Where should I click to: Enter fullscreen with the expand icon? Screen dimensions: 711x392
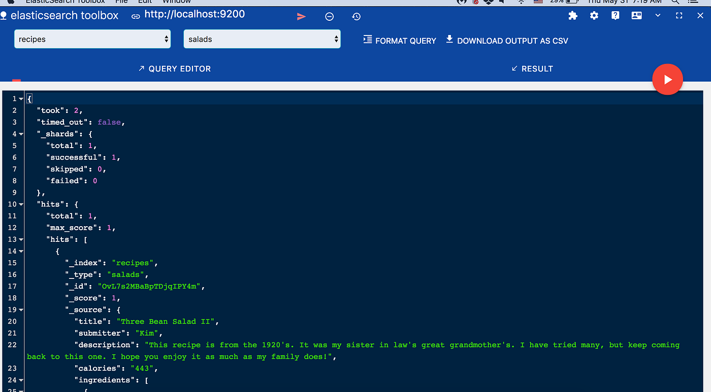(x=678, y=16)
